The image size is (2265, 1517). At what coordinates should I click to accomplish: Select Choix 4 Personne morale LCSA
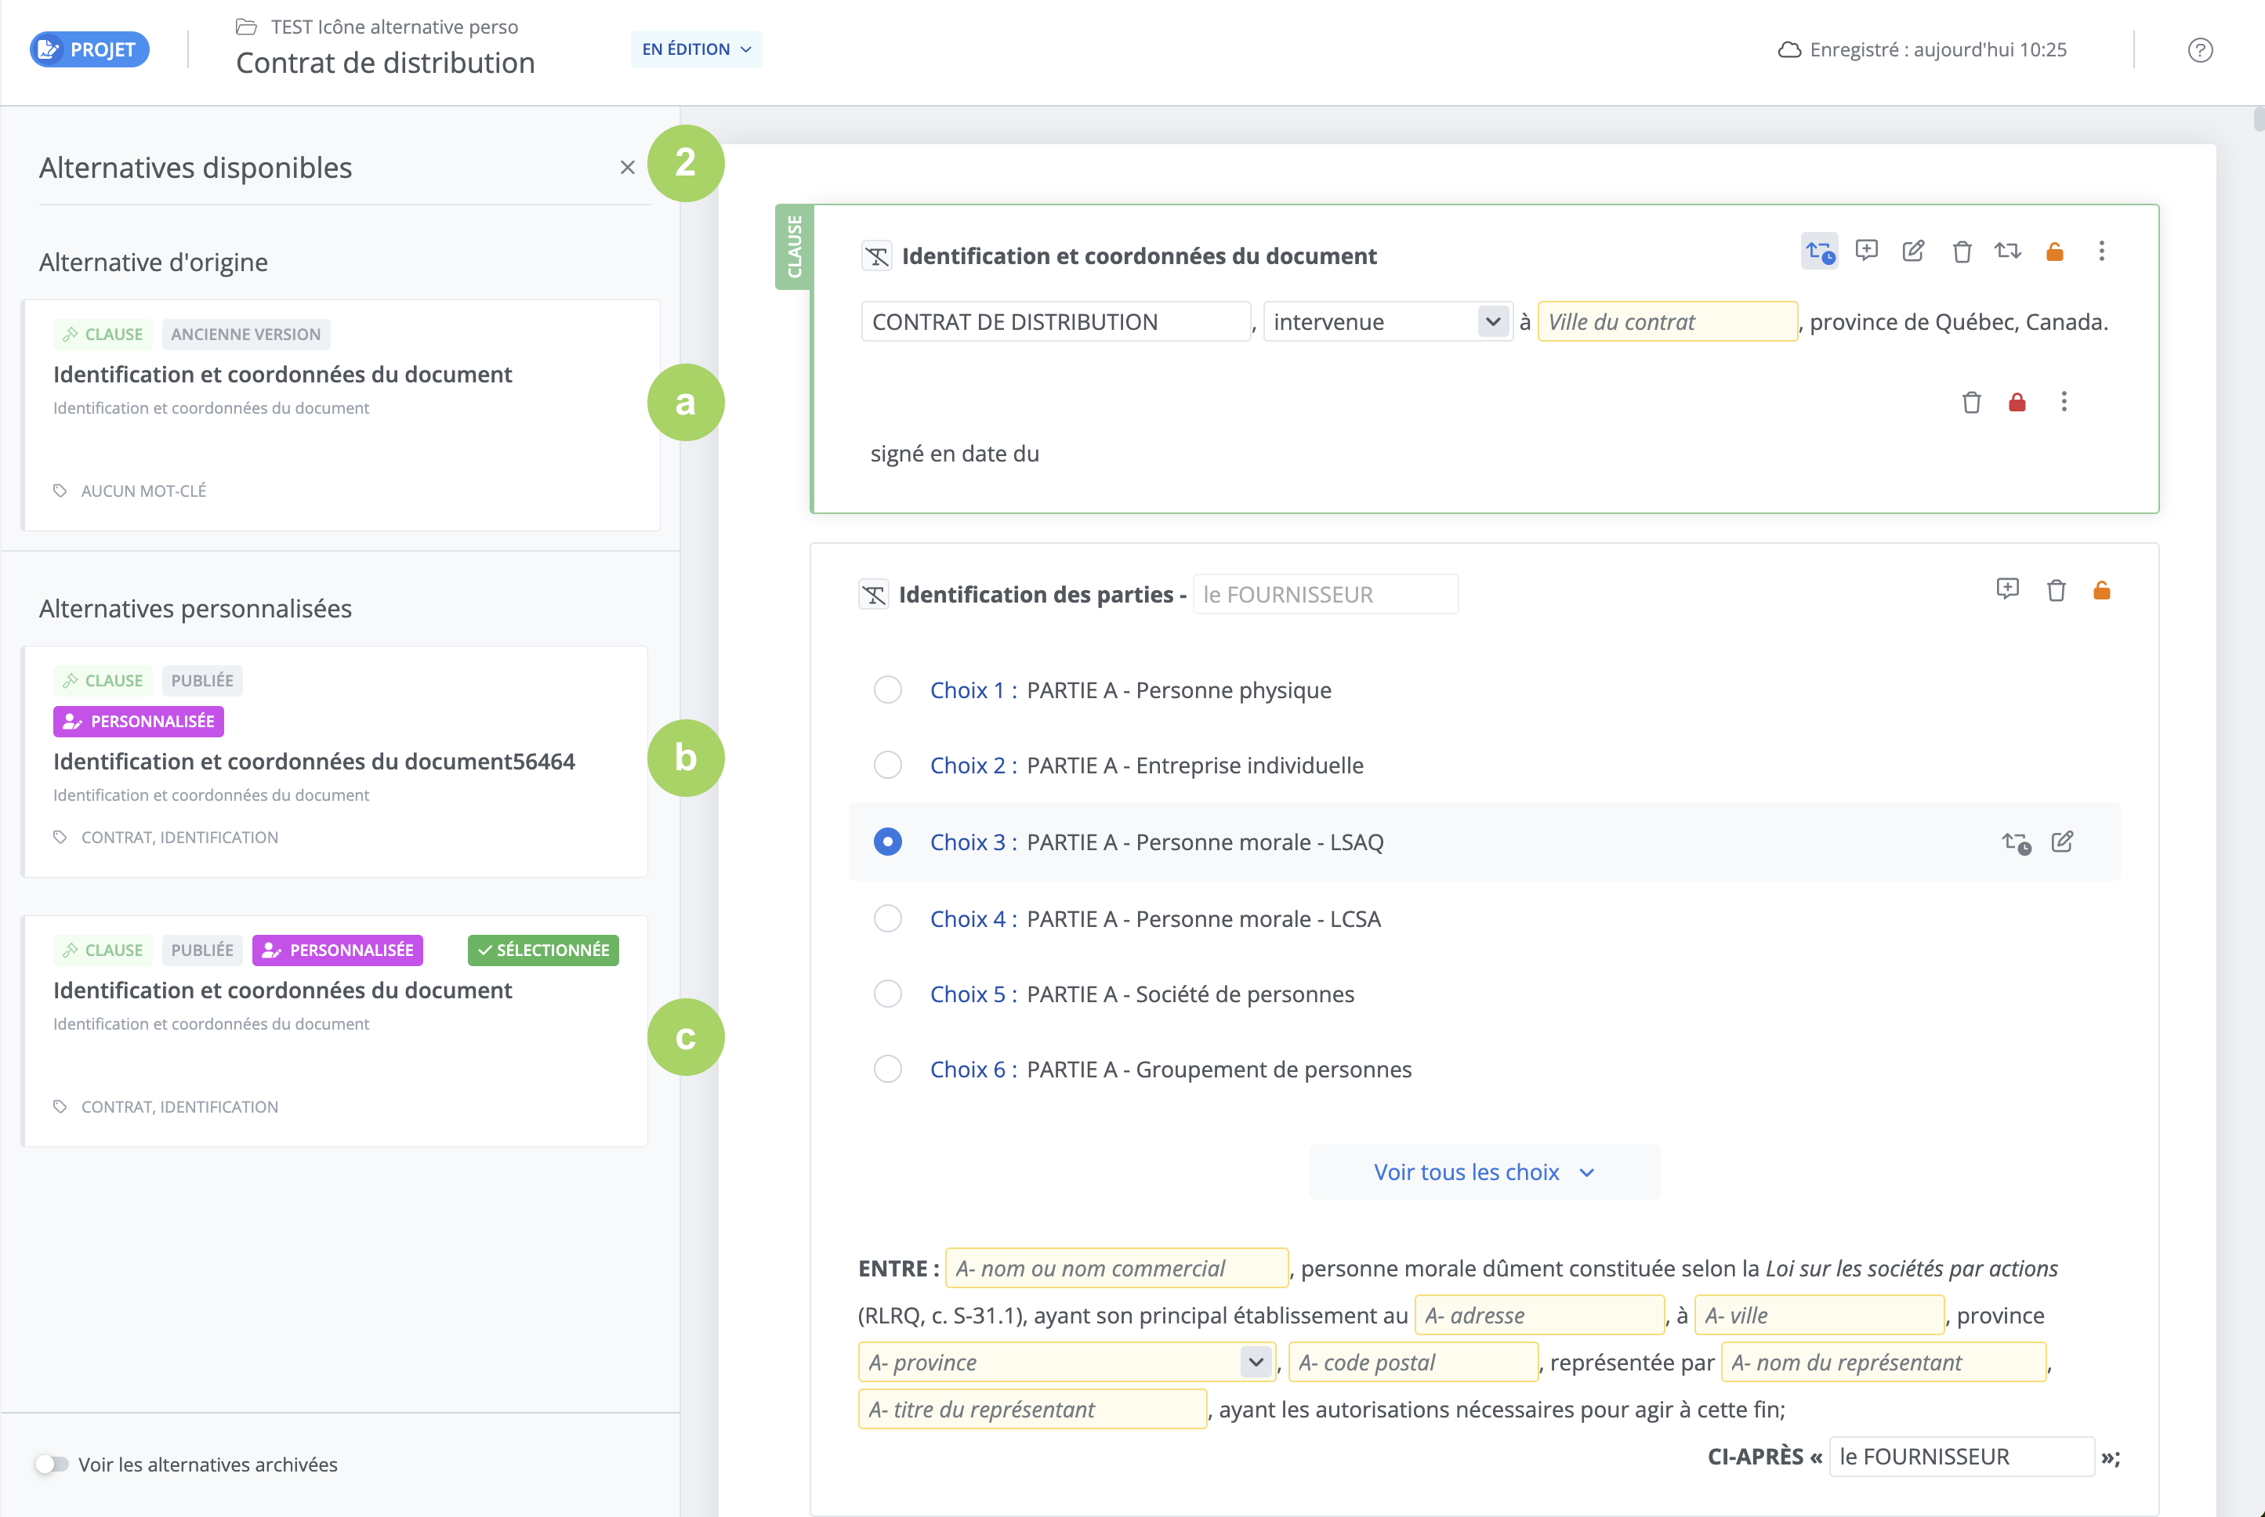point(887,918)
